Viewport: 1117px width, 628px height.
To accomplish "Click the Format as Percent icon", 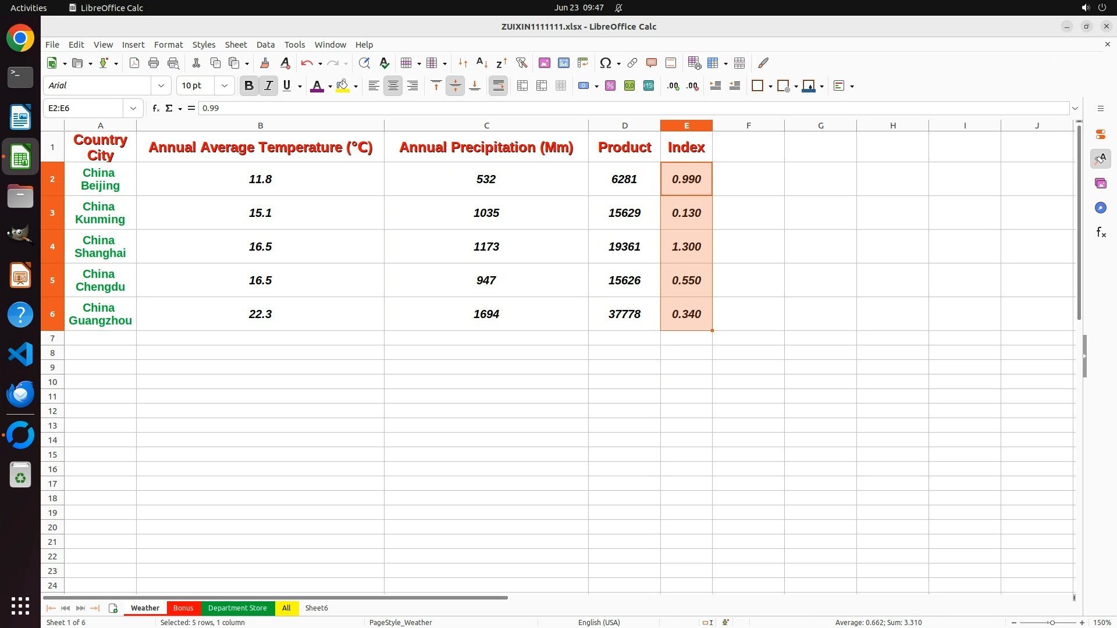I will tap(610, 85).
